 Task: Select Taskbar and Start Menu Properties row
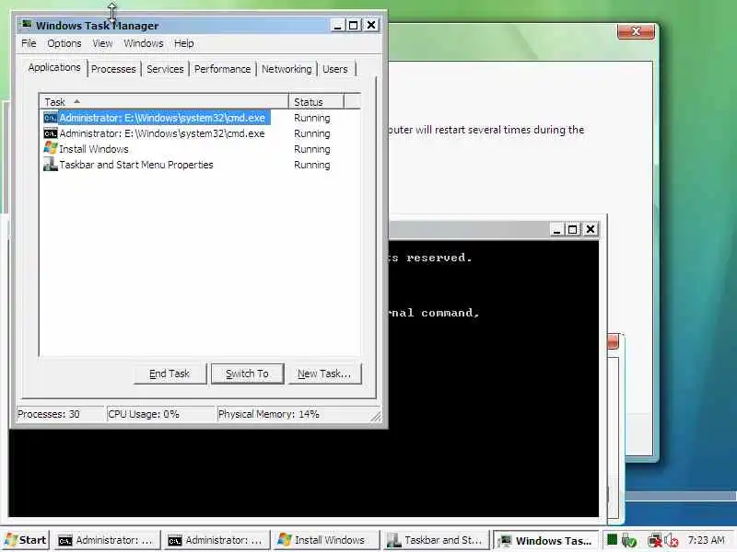pos(200,165)
